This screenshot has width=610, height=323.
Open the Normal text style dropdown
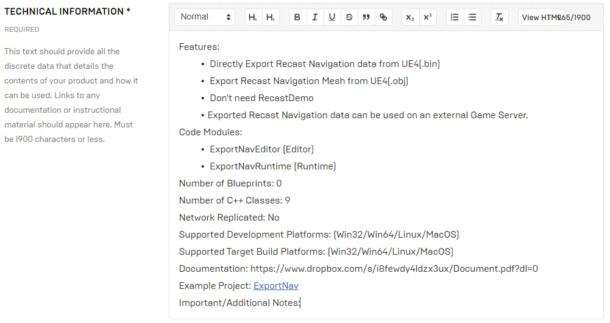[x=205, y=17]
